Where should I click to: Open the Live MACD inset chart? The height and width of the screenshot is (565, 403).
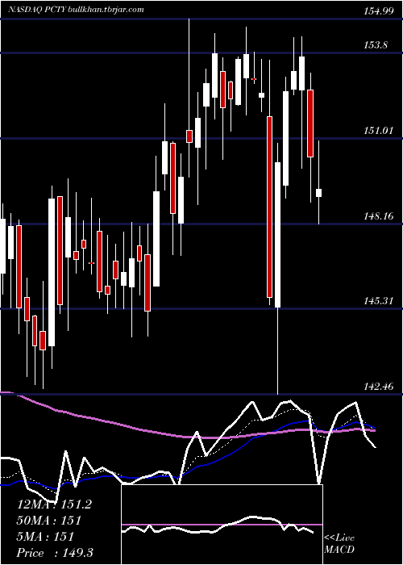[222, 525]
